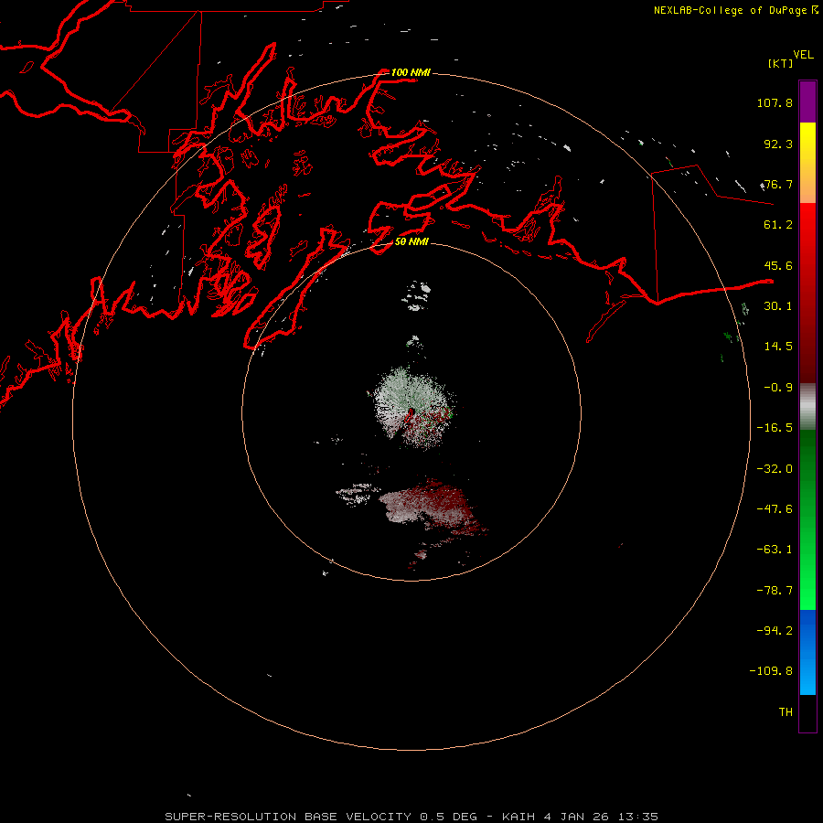
Task: Click the 61.2 legend value
Action: pos(778,225)
